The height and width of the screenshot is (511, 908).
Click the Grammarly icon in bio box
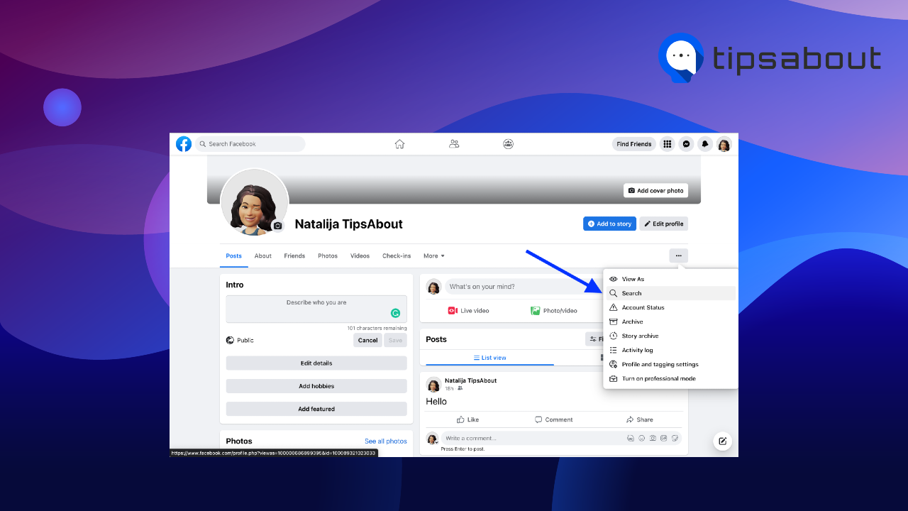tap(396, 313)
